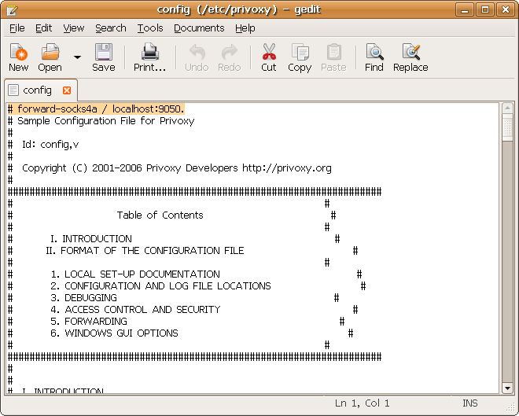Click the vertical scrollbar thumb
519x416 pixels.
(507, 127)
